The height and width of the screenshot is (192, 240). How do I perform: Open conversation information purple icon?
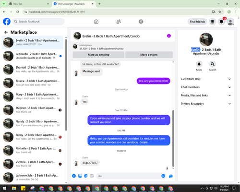click(169, 36)
